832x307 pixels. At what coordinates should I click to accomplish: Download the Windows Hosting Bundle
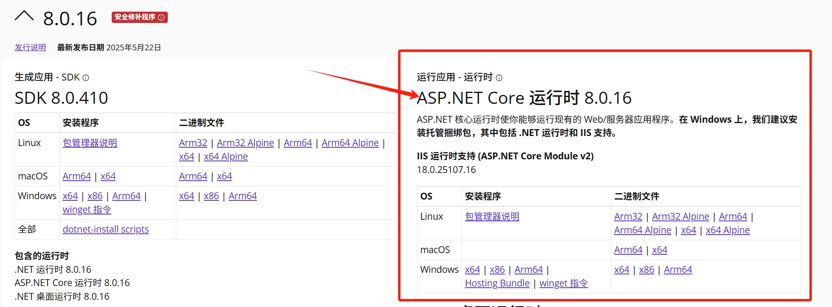(x=497, y=283)
